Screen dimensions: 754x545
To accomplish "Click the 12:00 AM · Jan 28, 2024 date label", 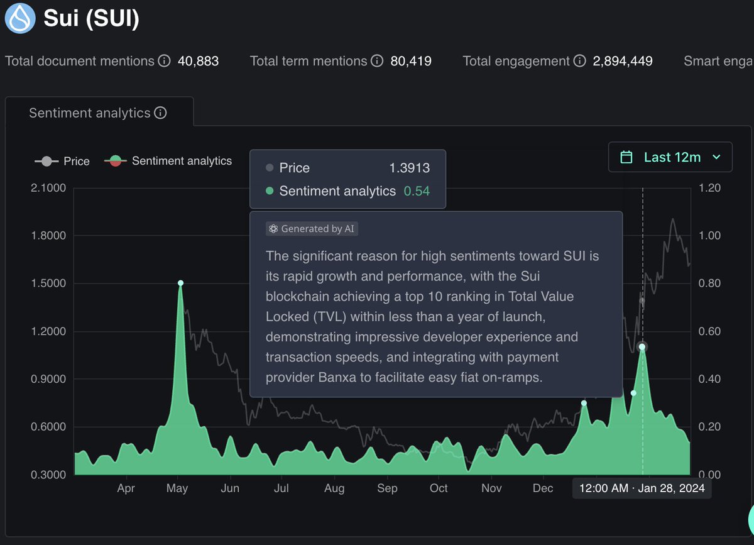I will (642, 488).
